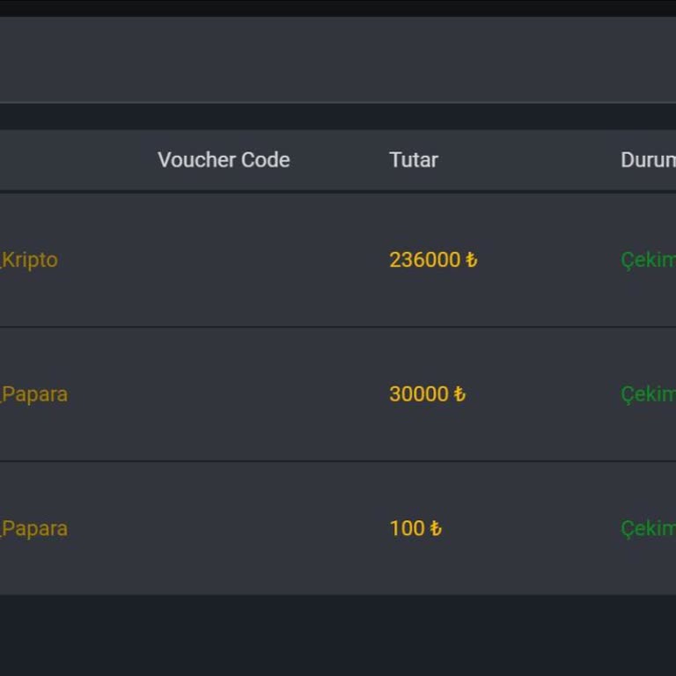Click the 100 amount value
Viewport: 676px width, 676px height.
click(407, 529)
